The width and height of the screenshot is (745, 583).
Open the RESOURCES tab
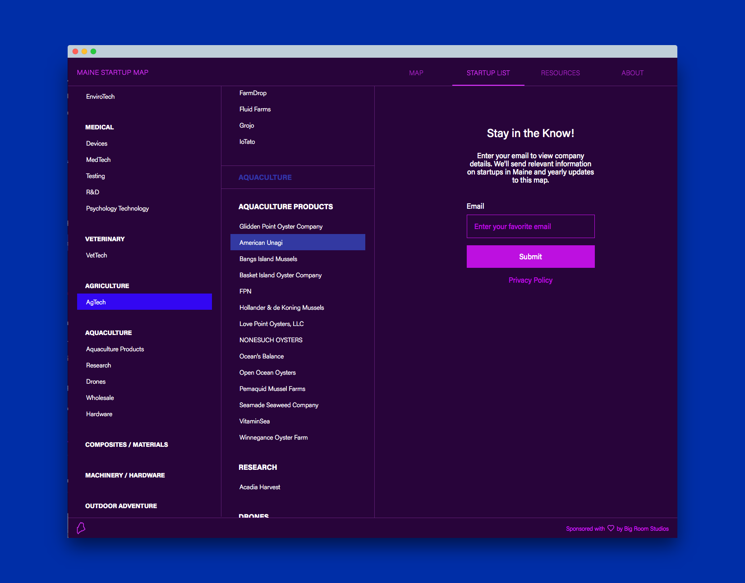[x=560, y=73]
